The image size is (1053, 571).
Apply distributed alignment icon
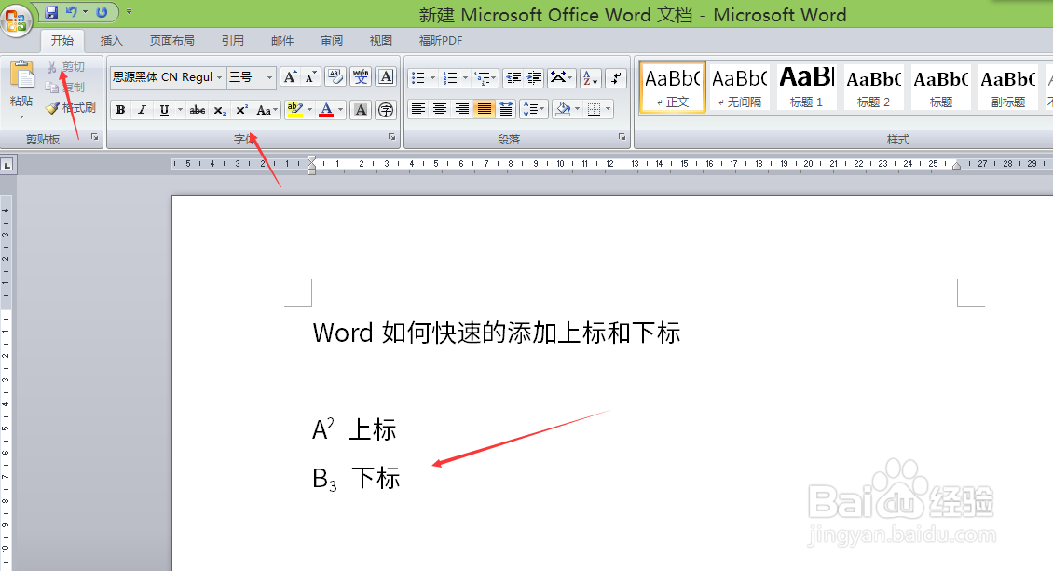click(506, 109)
